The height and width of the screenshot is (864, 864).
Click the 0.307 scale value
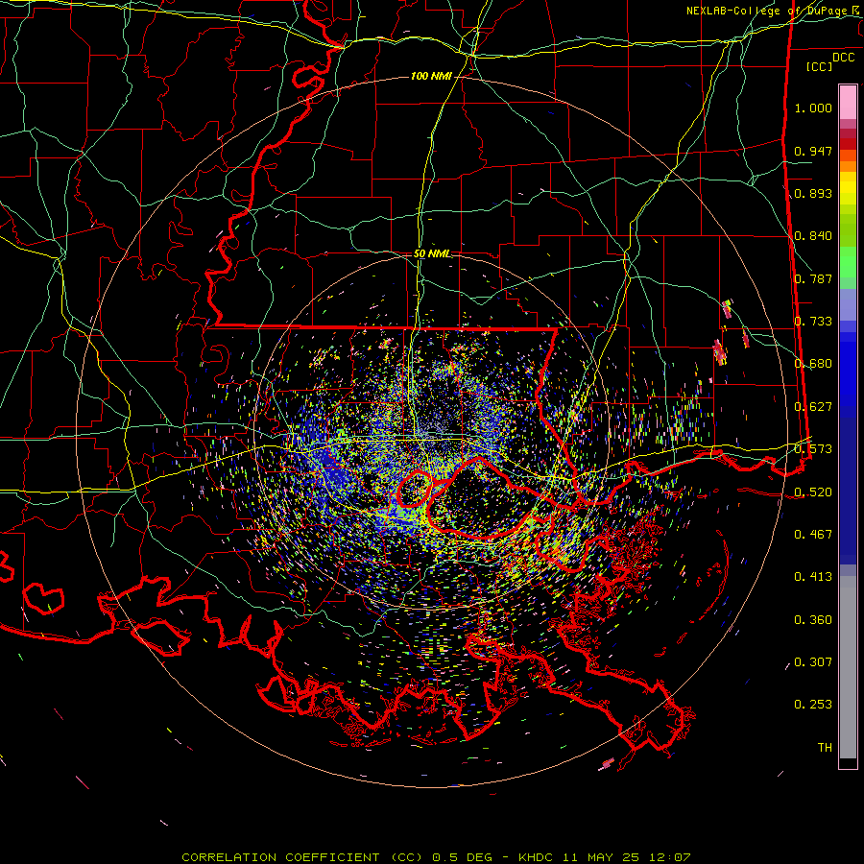pyautogui.click(x=813, y=662)
